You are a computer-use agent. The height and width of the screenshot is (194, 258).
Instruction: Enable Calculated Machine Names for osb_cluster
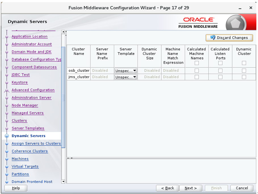(x=197, y=71)
